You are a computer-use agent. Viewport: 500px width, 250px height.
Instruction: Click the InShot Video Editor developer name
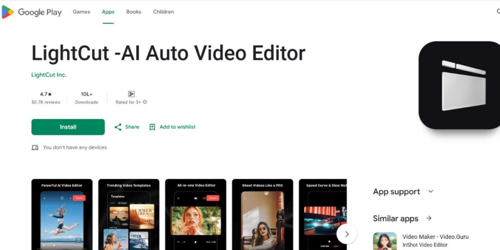point(425,245)
